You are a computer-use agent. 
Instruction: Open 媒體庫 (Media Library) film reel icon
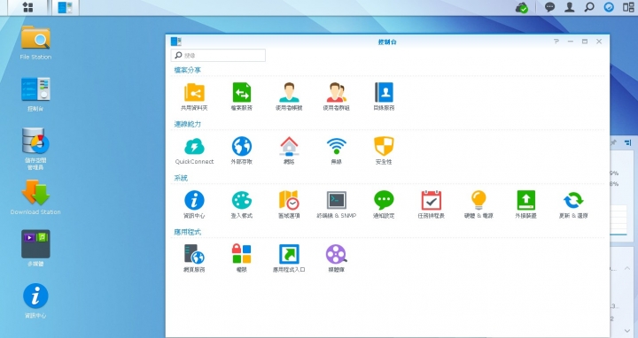[337, 254]
